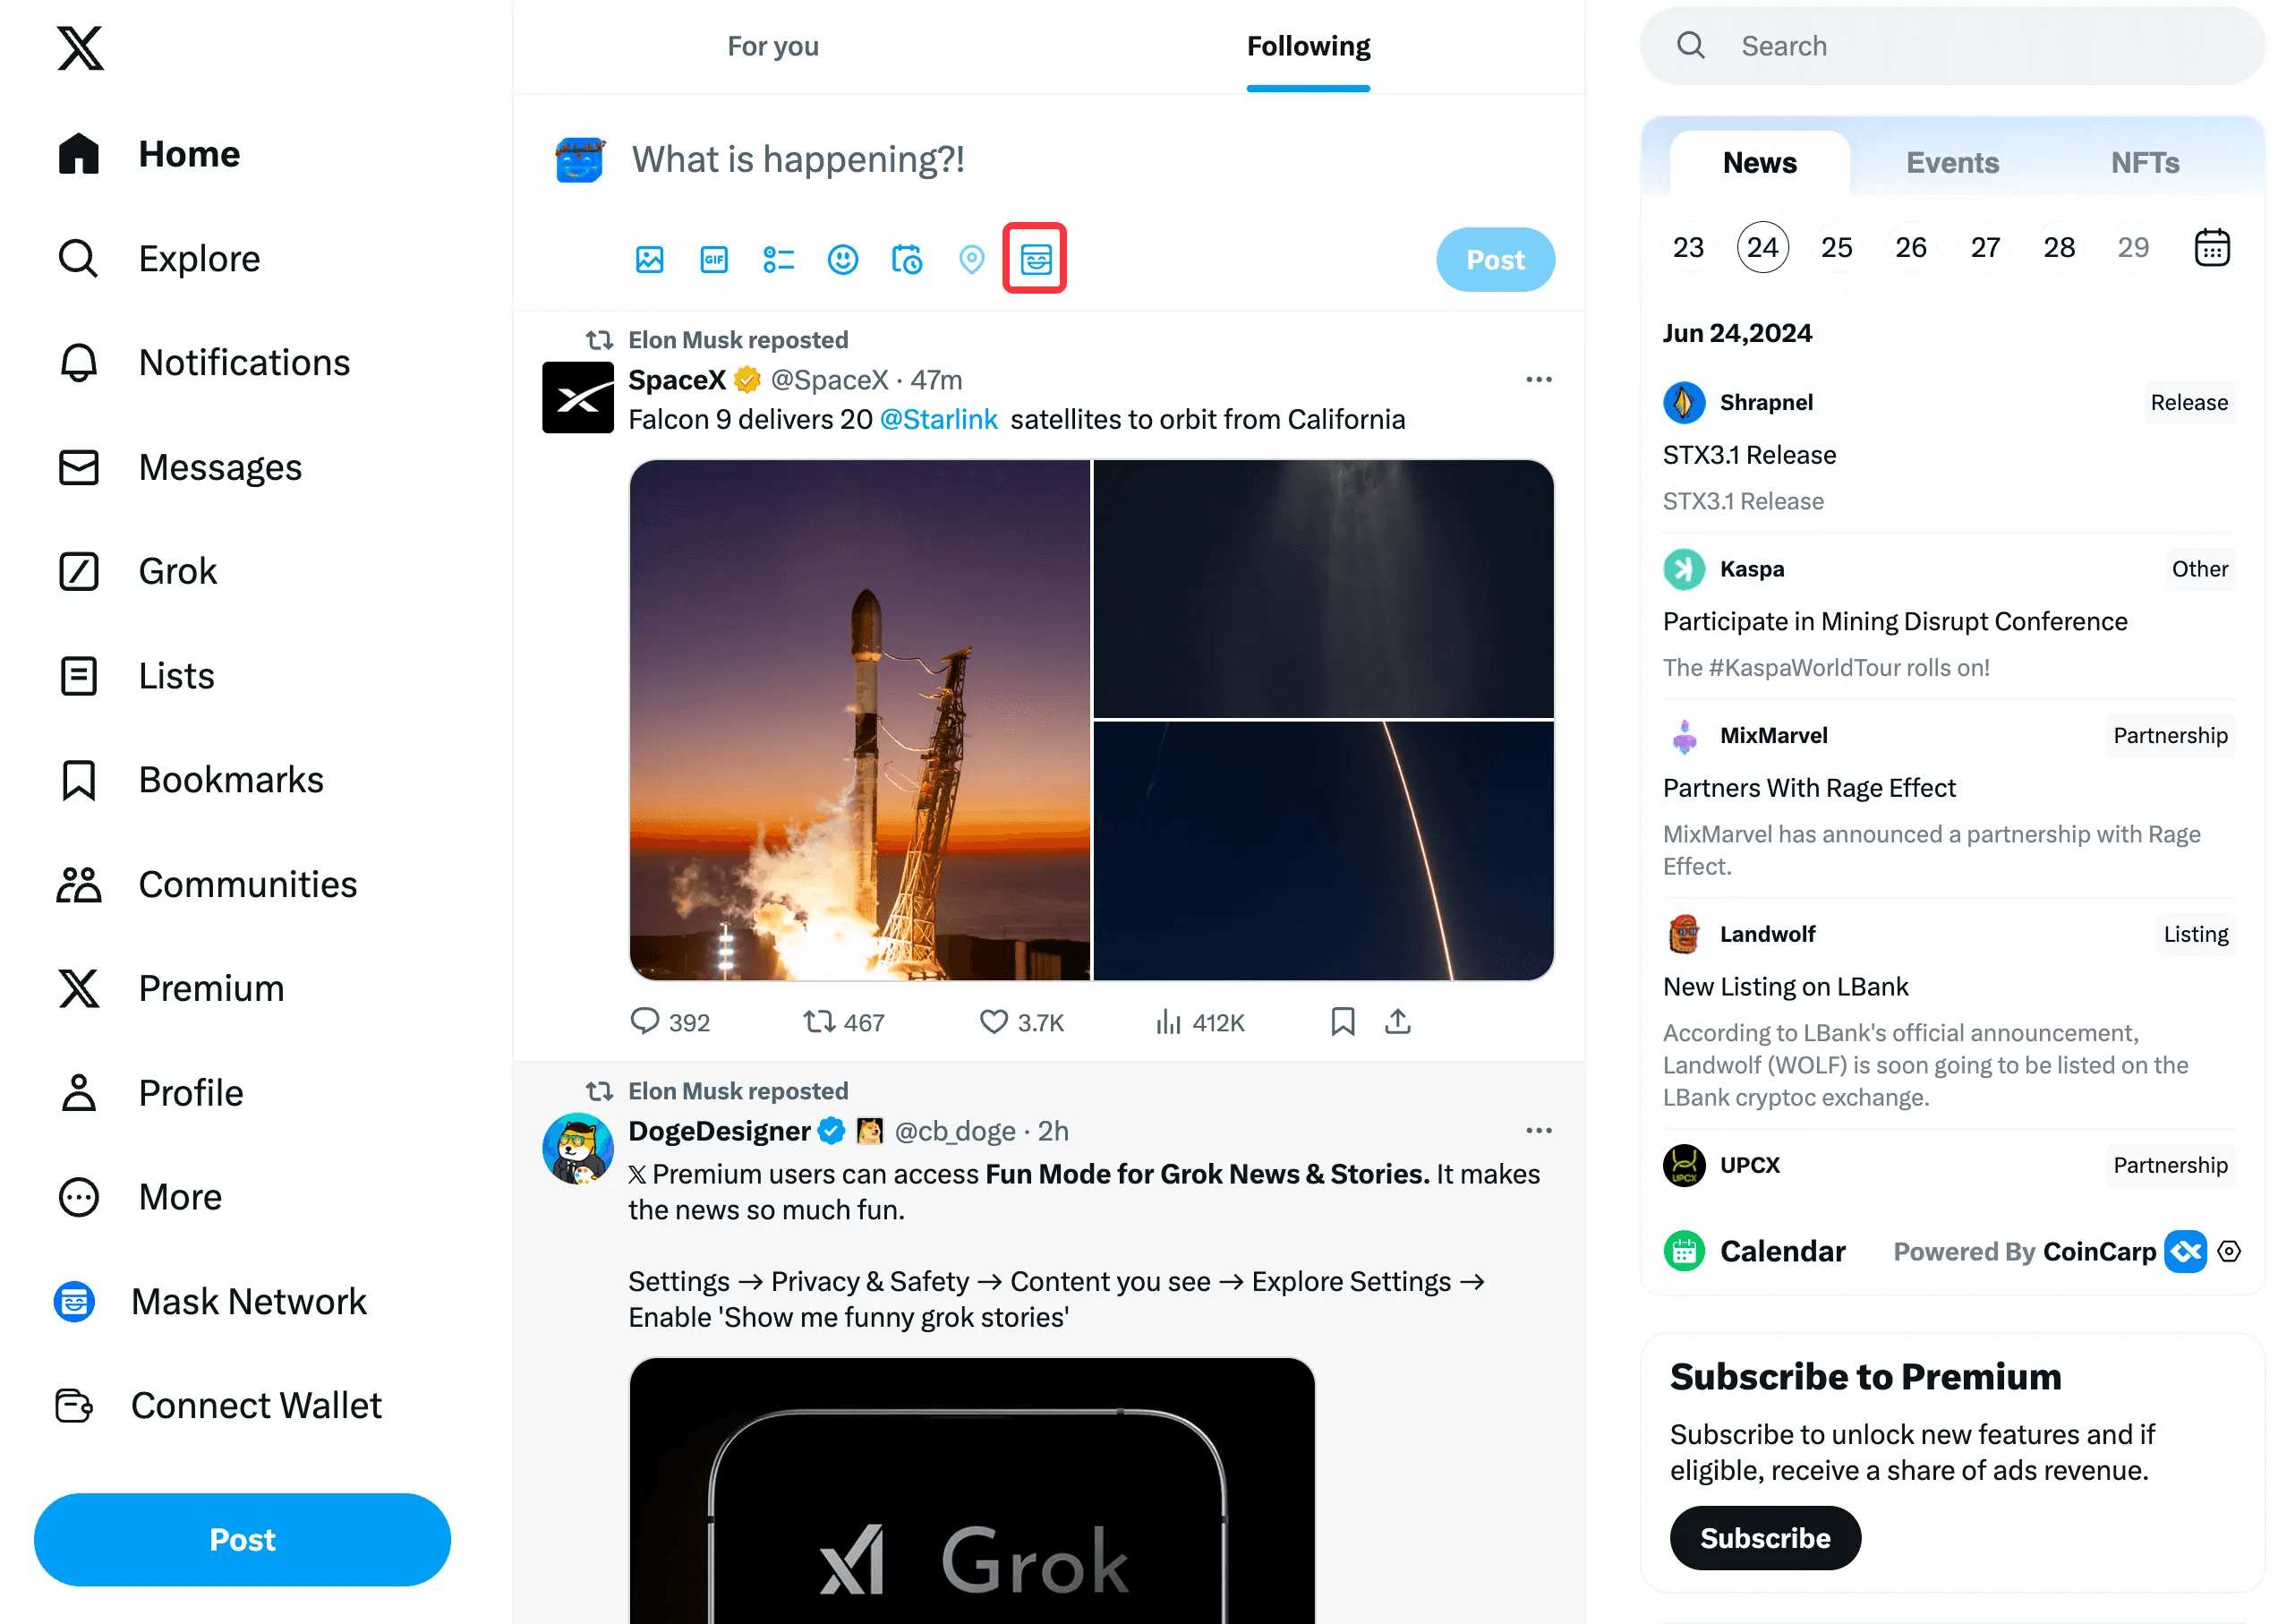This screenshot has width=2295, height=1624.
Task: Attach media using the image icon
Action: [x=650, y=260]
